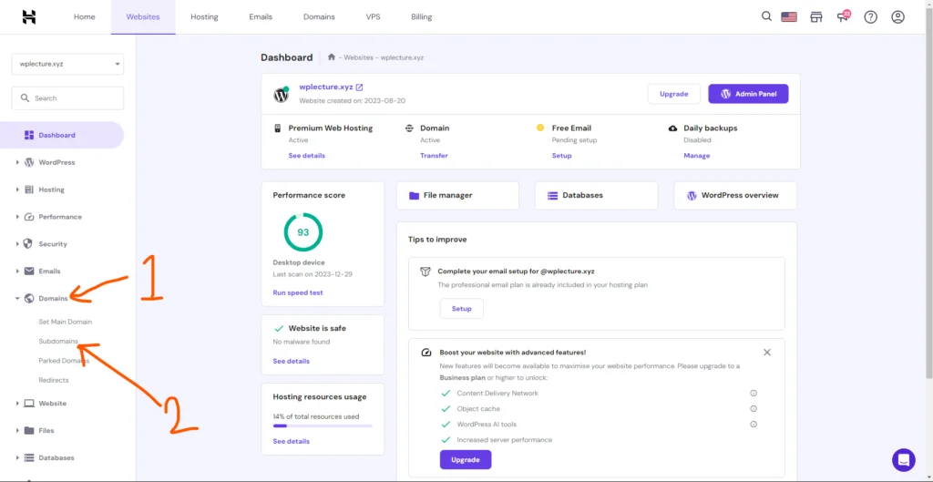The width and height of the screenshot is (933, 482).
Task: Click the Website laptop icon in sidebar
Action: point(28,404)
